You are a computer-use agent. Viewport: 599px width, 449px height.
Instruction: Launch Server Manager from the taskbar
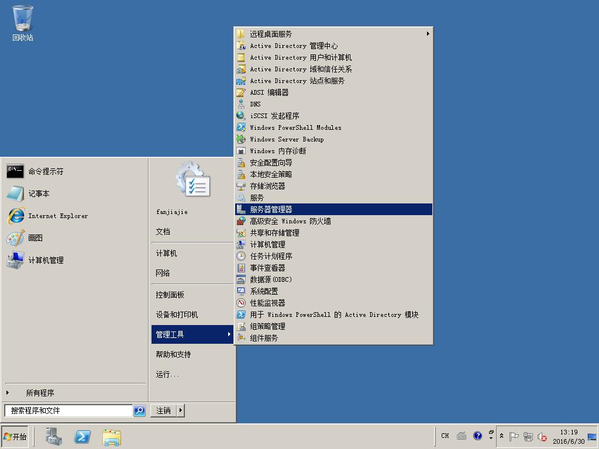53,437
